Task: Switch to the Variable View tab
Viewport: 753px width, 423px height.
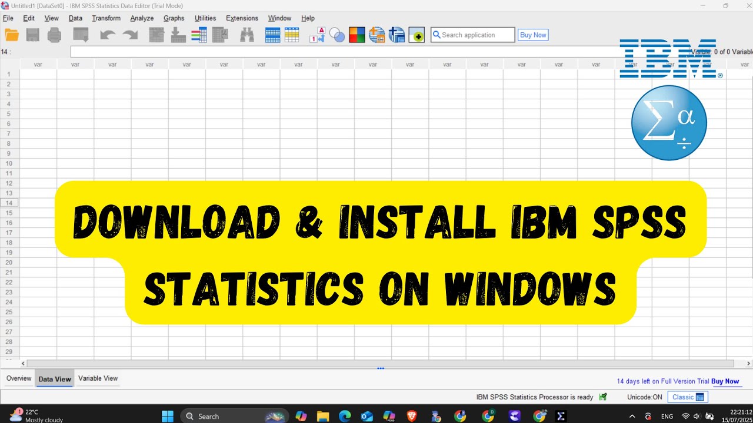Action: [98, 378]
